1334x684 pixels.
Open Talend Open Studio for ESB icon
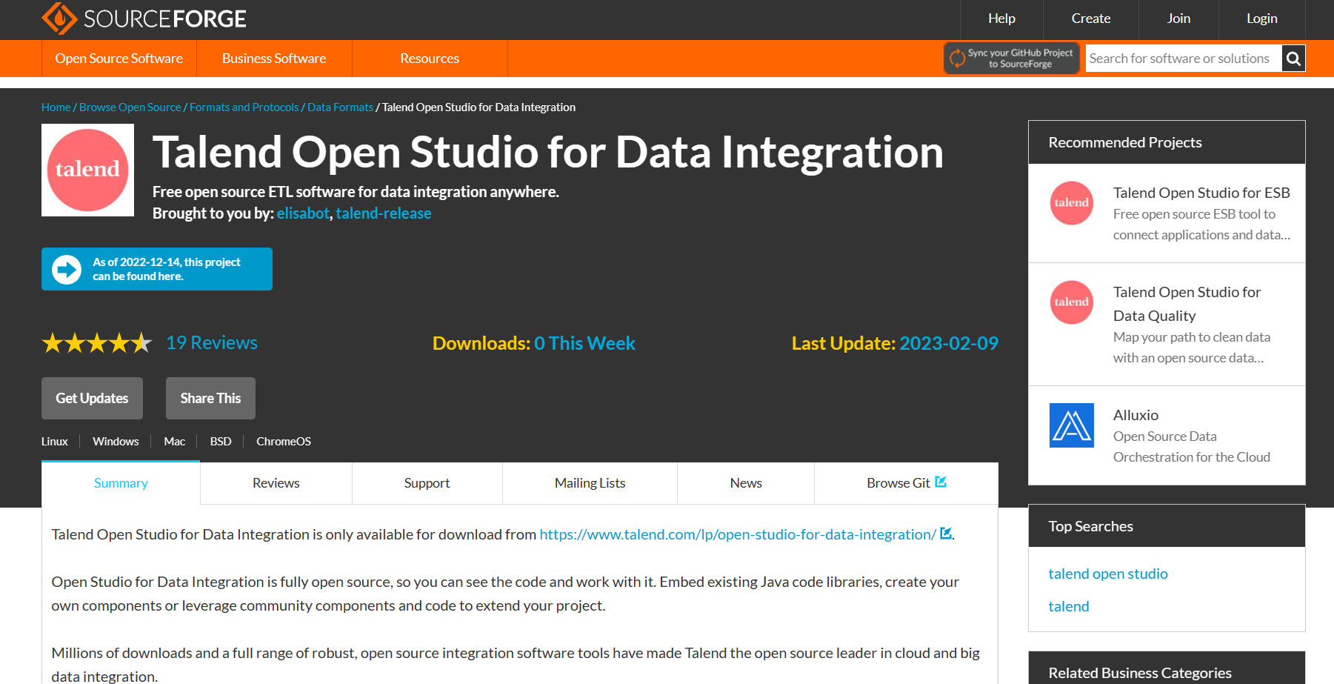pos(1072,203)
